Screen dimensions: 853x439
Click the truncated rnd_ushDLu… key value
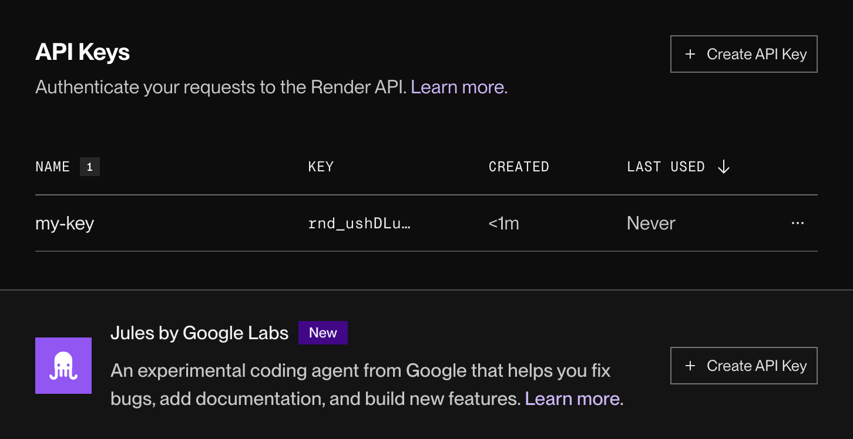[x=359, y=223]
